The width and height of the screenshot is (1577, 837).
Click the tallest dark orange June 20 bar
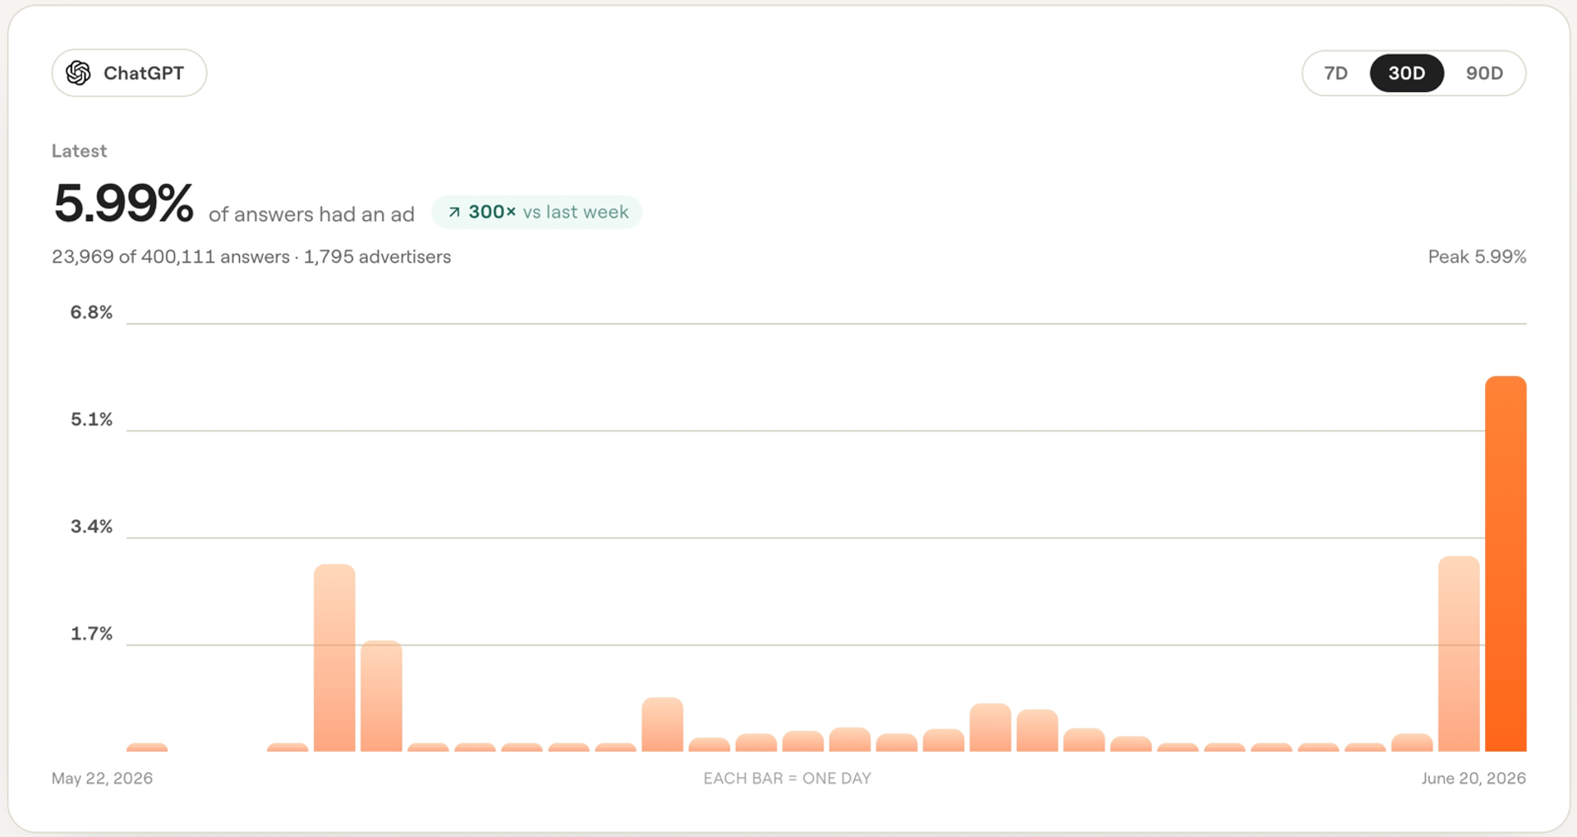coord(1506,563)
